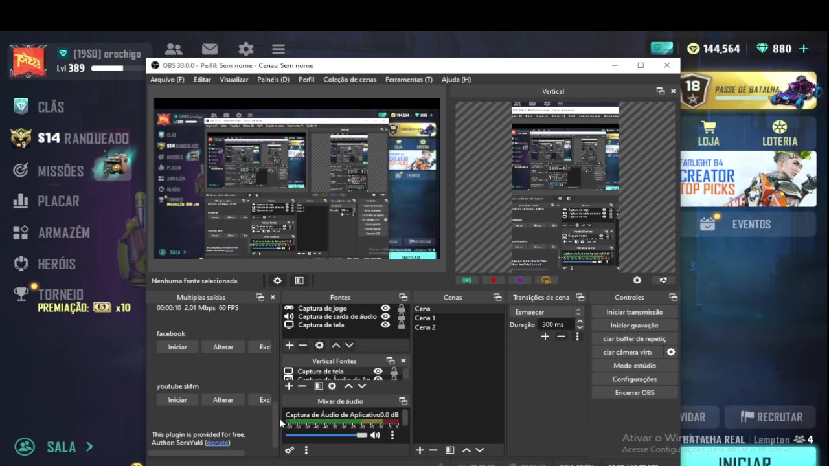The image size is (829, 466).
Task: Hide Captura de jogo source
Action: tap(385, 309)
